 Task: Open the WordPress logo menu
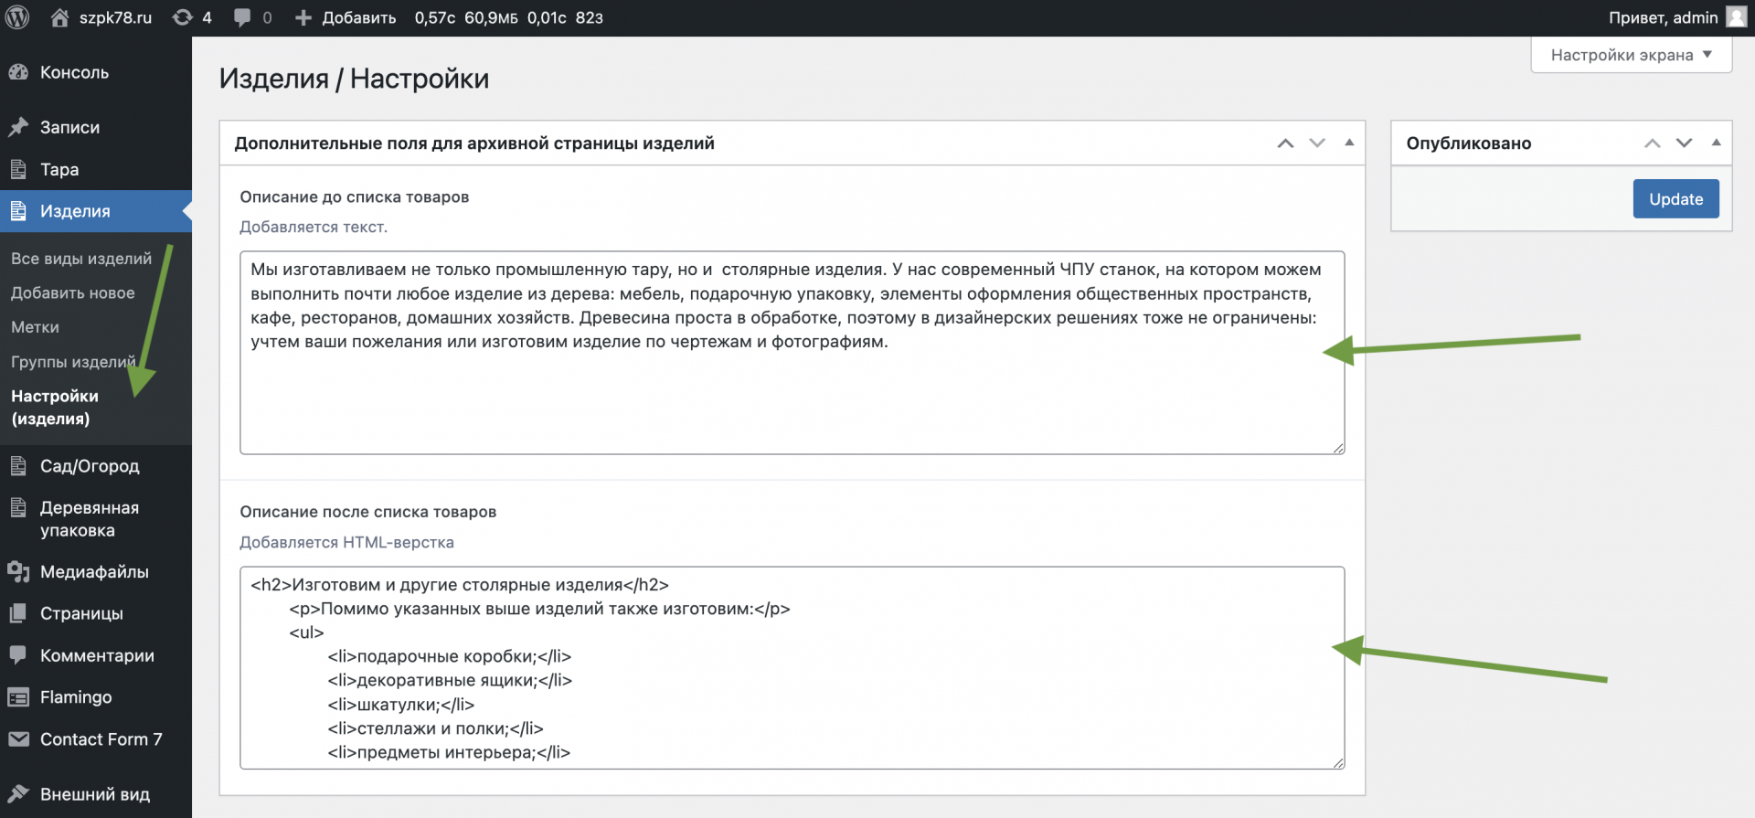click(17, 17)
